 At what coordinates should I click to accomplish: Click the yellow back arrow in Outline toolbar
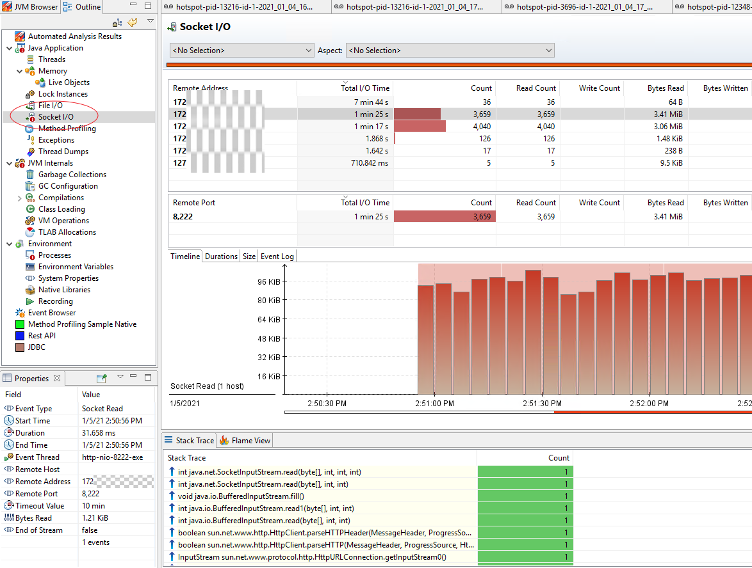[133, 22]
